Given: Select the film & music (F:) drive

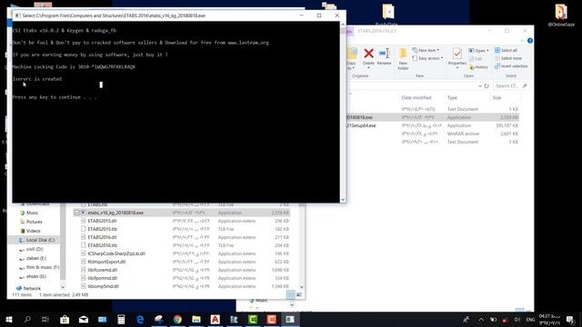Looking at the screenshot, I should coord(39,267).
